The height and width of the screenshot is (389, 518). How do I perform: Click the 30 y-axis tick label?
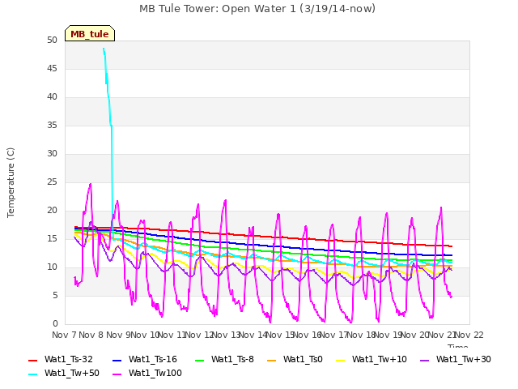pyautogui.click(x=52, y=154)
